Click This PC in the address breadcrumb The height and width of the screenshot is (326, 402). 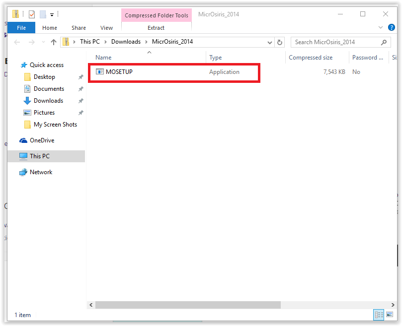tap(90, 42)
